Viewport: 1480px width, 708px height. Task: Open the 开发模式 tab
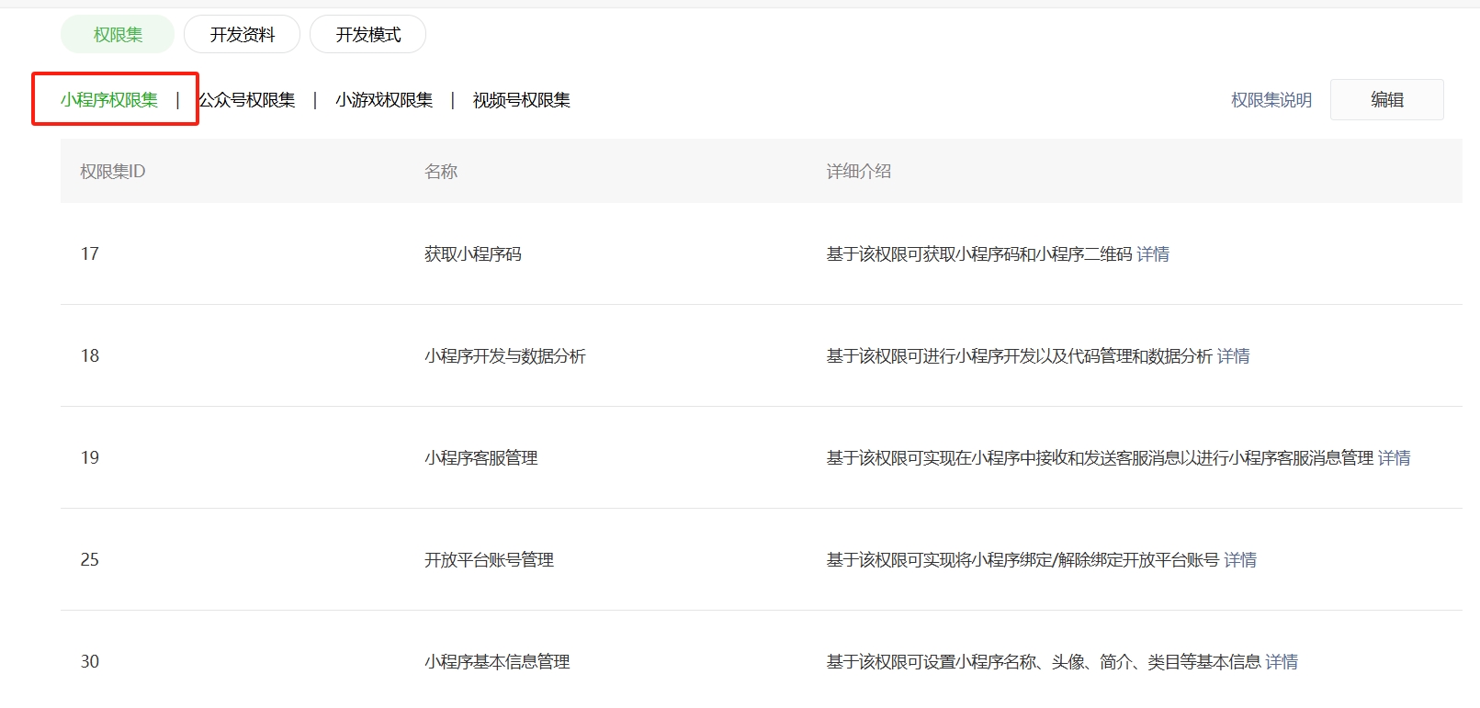pos(368,35)
